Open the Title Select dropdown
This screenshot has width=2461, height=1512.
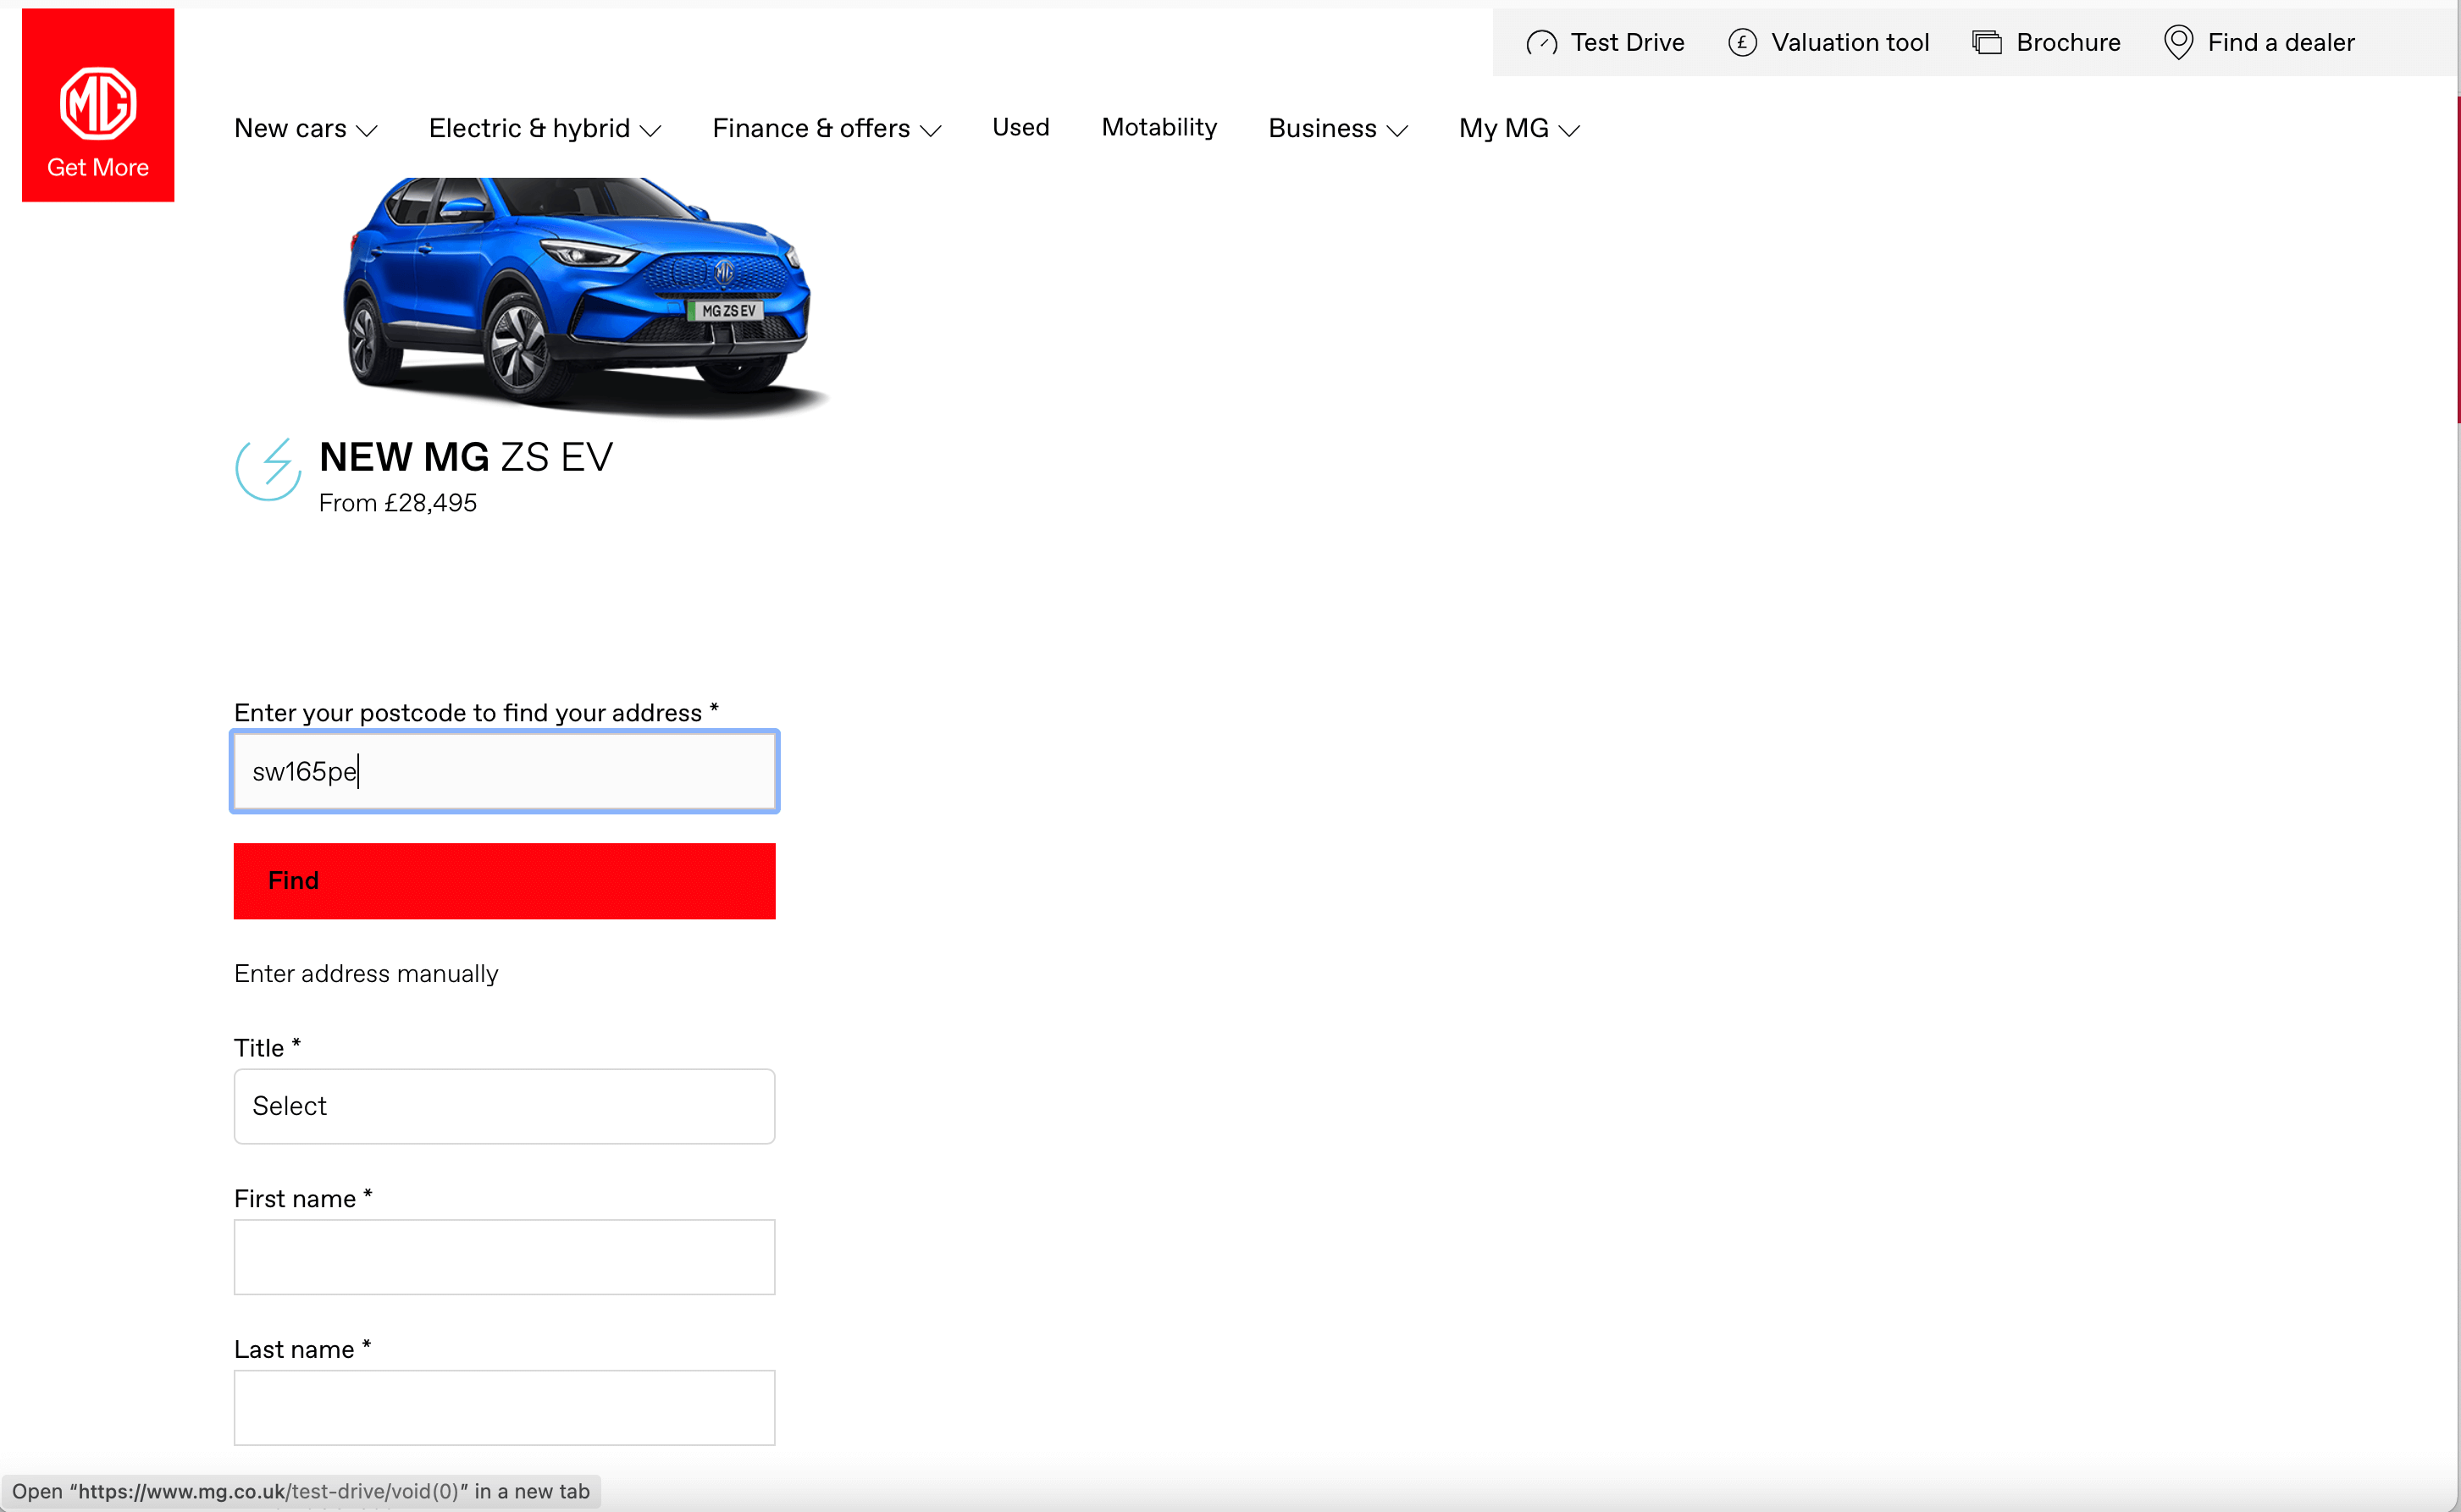[504, 1107]
